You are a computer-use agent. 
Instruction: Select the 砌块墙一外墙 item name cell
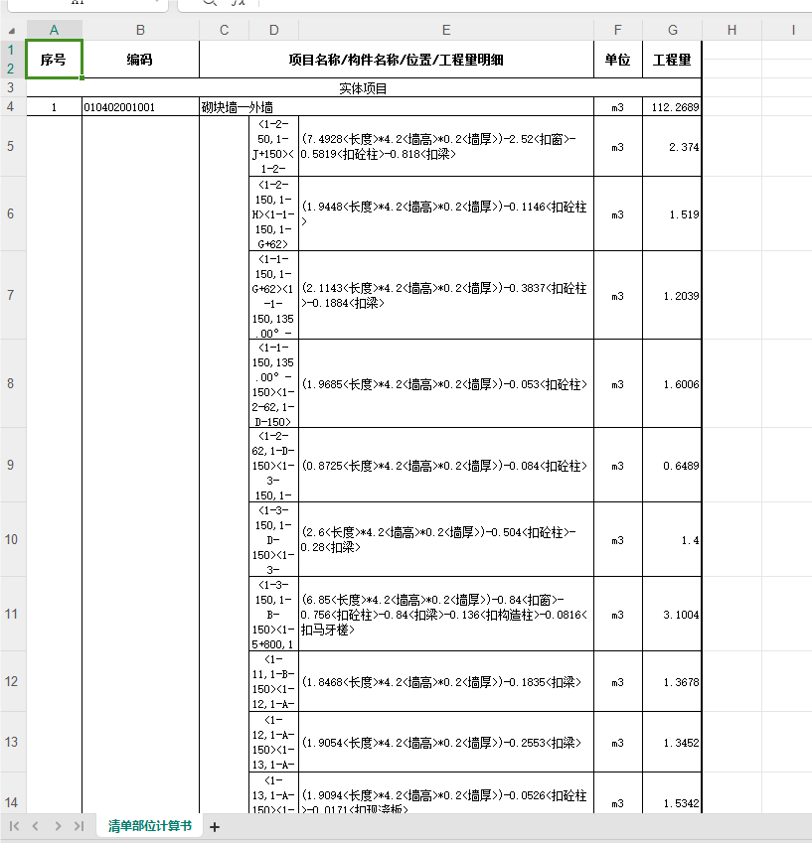(x=397, y=107)
